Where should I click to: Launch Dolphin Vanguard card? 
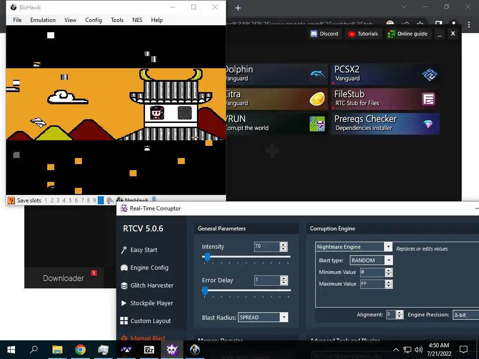click(x=276, y=74)
